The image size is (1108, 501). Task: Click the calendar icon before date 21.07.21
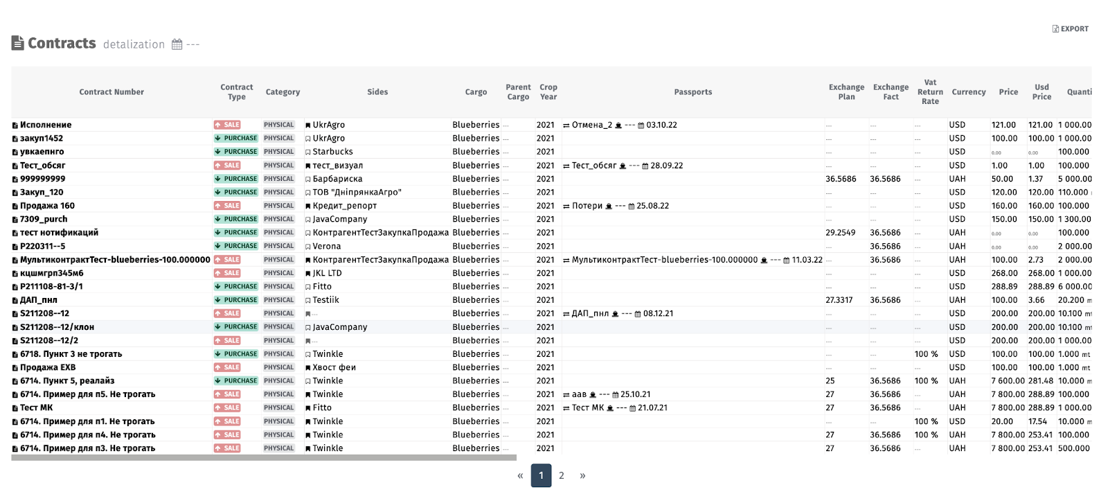click(x=633, y=408)
